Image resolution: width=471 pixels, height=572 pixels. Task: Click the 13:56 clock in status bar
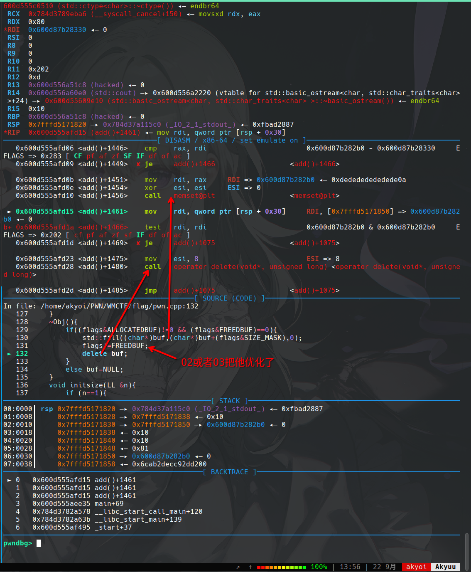click(350, 567)
